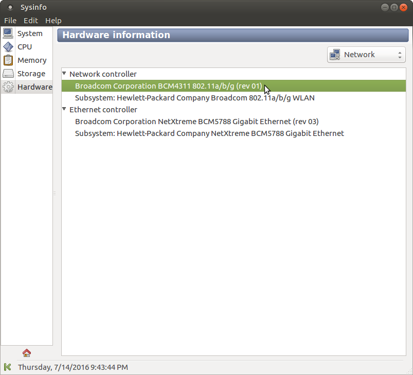The width and height of the screenshot is (413, 375).
Task: Maximize the Sysinfo window
Action: [394, 7]
